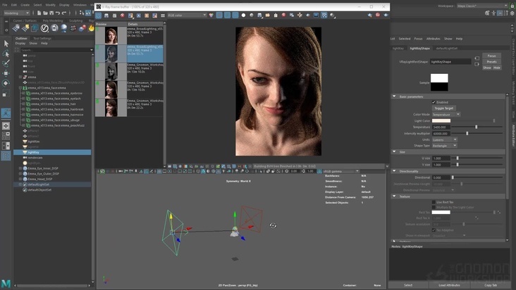This screenshot has width=516, height=290.
Task: Open the Attributes menu in Attribute Editor
Action: click(x=433, y=39)
